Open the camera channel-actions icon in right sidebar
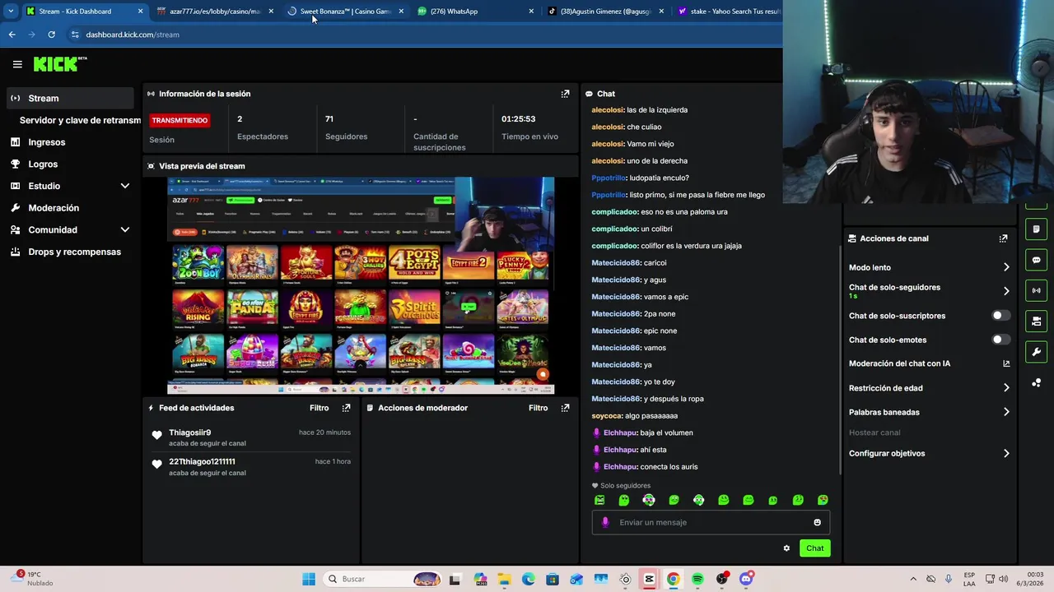Image resolution: width=1054 pixels, height=592 pixels. coord(1036,321)
